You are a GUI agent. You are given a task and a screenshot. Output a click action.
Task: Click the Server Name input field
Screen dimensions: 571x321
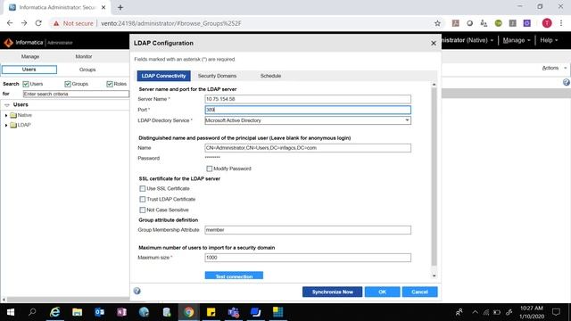[x=308, y=99]
